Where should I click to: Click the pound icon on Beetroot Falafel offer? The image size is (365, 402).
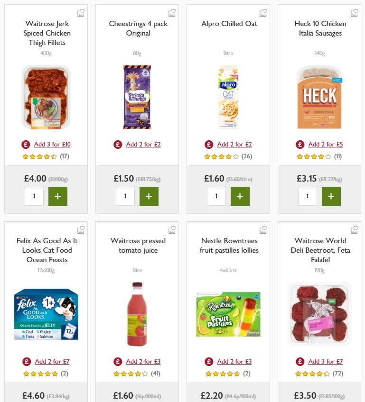299,361
